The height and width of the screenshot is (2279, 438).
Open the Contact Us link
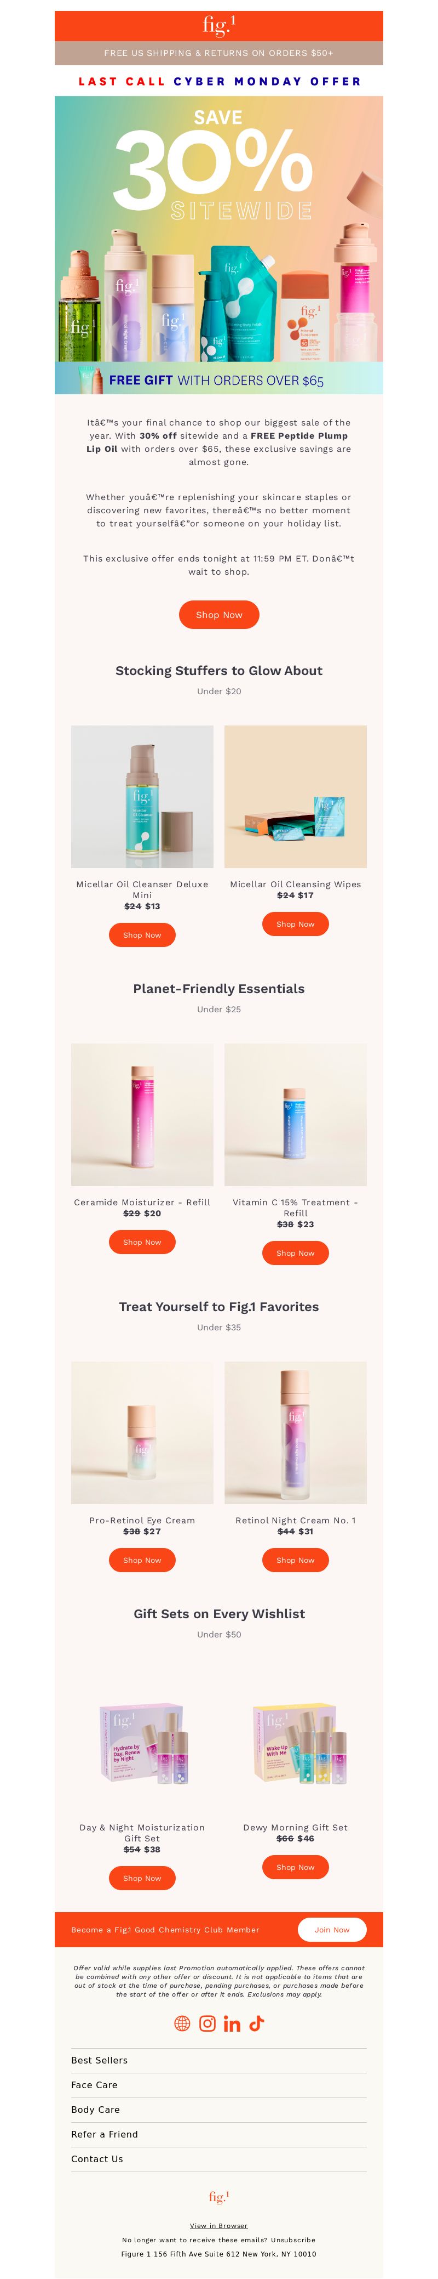[x=97, y=2159]
